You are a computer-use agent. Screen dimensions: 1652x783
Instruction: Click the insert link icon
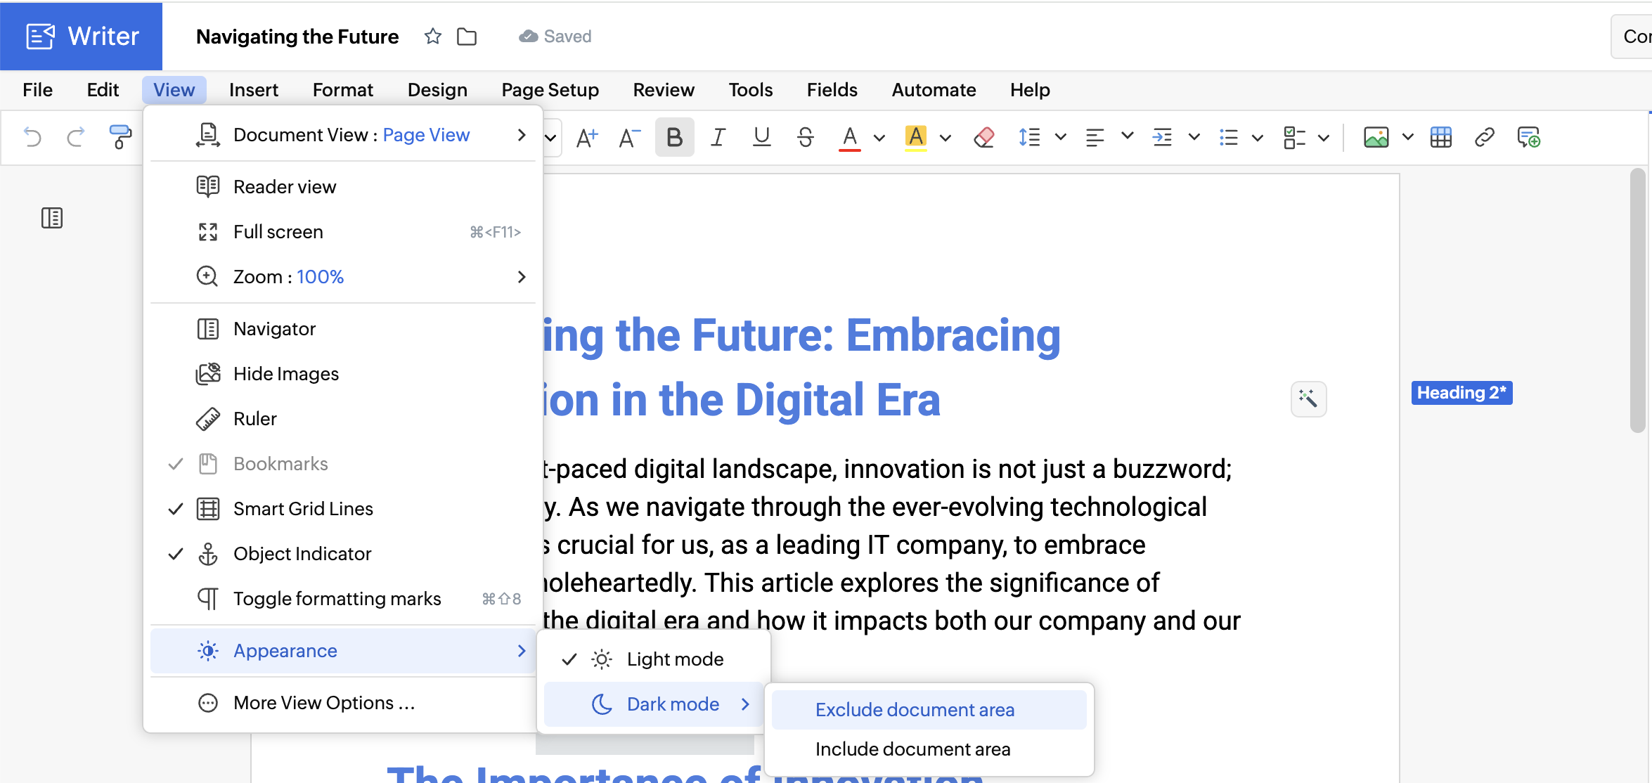[x=1484, y=137]
